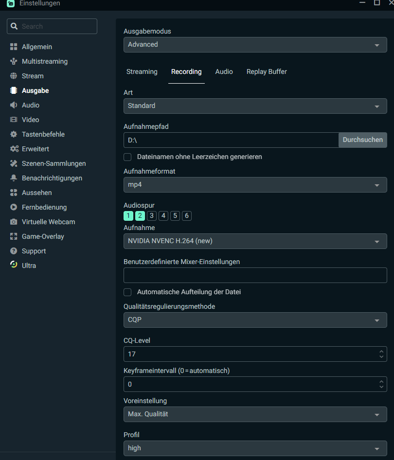Open the Qualitätsregulierungsmethode CQP dropdown
The height and width of the screenshot is (460, 394).
[x=255, y=320]
